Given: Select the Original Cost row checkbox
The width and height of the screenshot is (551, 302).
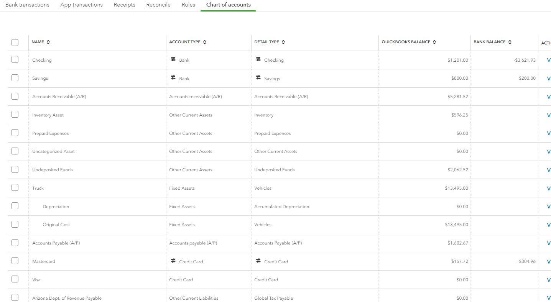Looking at the screenshot, I should click(15, 224).
